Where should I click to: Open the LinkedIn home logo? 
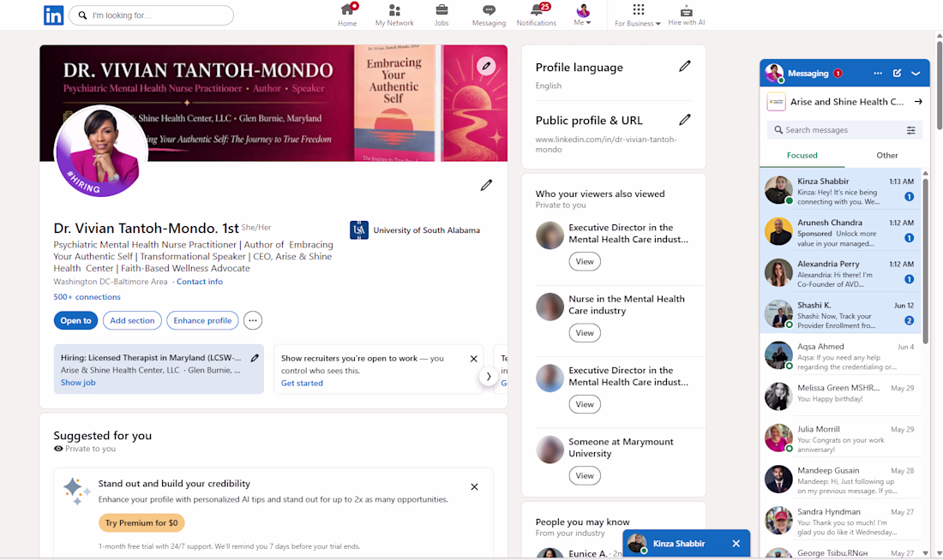click(53, 15)
